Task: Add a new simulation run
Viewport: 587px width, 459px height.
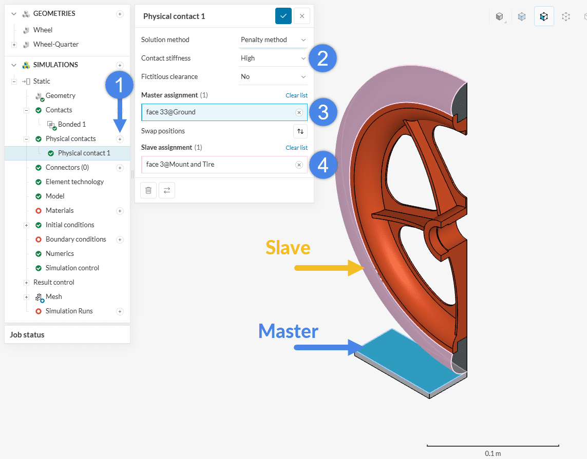Action: point(120,311)
